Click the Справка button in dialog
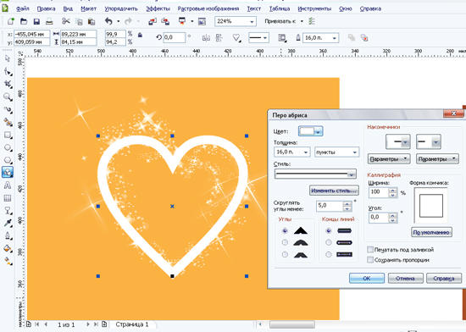Screen dimensions: 466x332 (444, 279)
